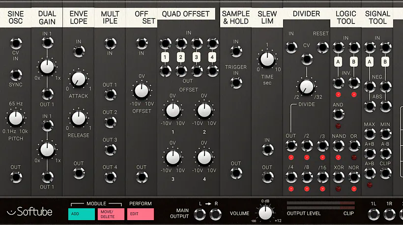Click Quad Offset knob number 3
The width and height of the screenshot is (403, 225).
point(173,158)
